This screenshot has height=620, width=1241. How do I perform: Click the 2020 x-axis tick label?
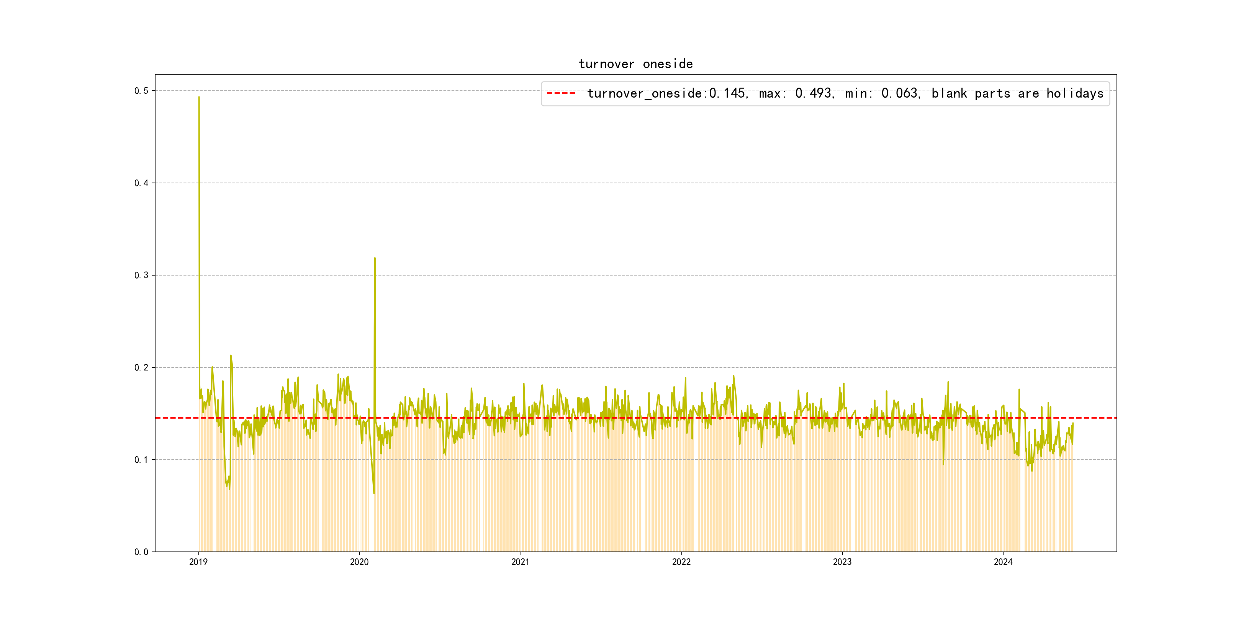[x=359, y=562]
